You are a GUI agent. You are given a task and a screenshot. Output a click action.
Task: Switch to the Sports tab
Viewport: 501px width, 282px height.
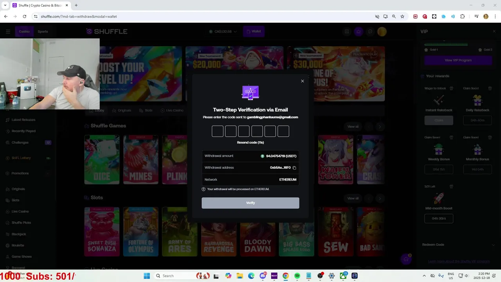[43, 31]
